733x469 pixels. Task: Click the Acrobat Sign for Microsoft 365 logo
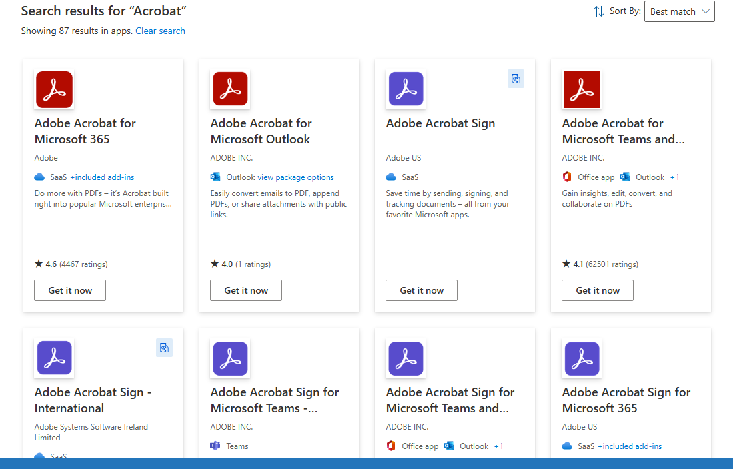582,358
